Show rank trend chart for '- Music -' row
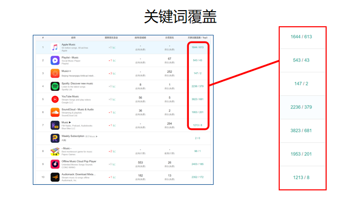This screenshot has height=203, width=363. (114, 151)
